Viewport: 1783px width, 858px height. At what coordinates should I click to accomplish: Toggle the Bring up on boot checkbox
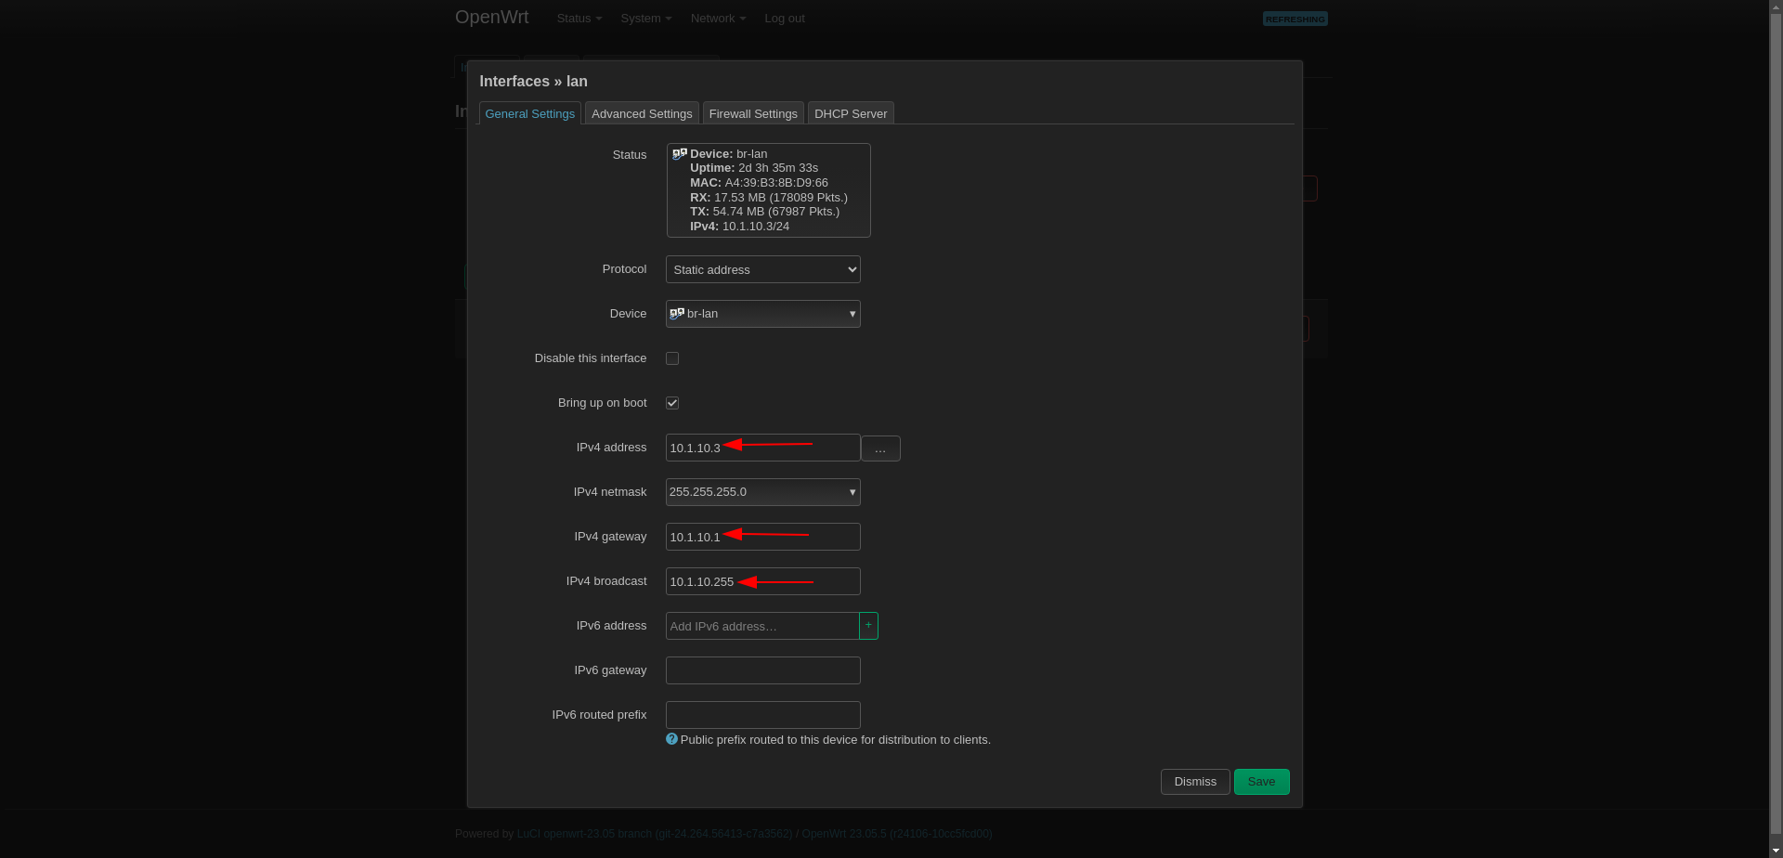[672, 403]
